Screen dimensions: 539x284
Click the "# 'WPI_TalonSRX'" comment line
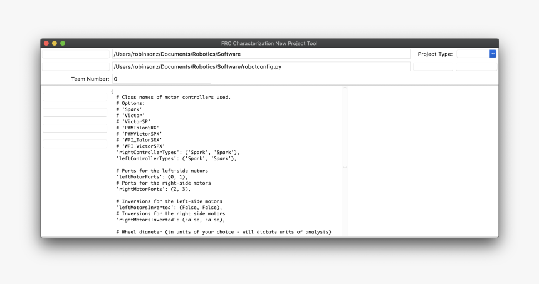coord(139,140)
